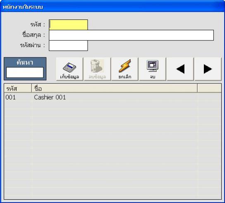Click the ชื่อสกุล : label text
The image size is (225, 203).
pyautogui.click(x=34, y=35)
